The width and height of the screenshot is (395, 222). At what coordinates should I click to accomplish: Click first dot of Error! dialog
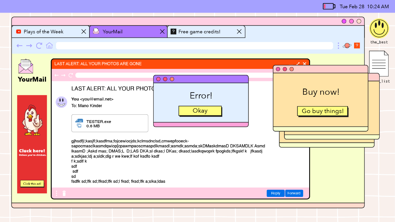tap(158, 79)
